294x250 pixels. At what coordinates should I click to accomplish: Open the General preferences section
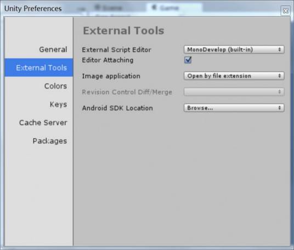(x=53, y=49)
